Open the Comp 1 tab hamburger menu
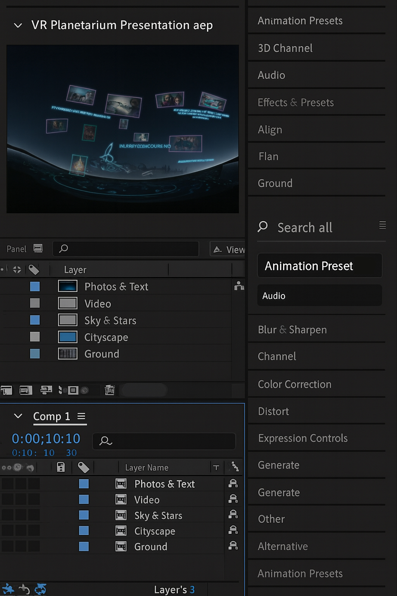 point(81,416)
